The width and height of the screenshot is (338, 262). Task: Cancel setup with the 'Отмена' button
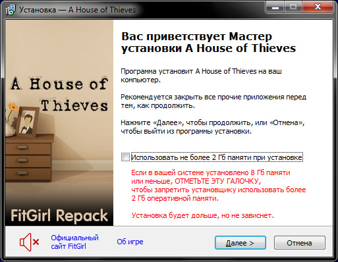pos(300,243)
